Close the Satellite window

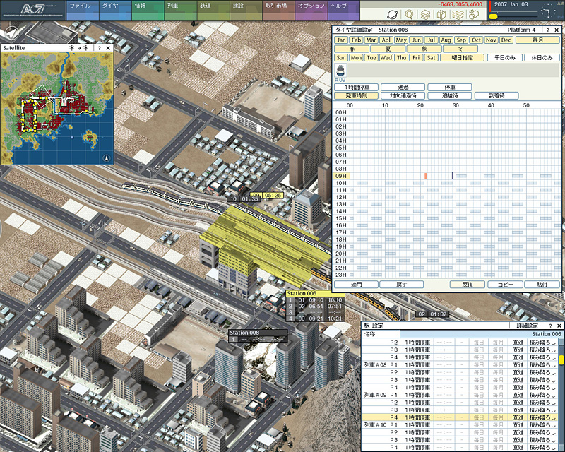[x=108, y=48]
